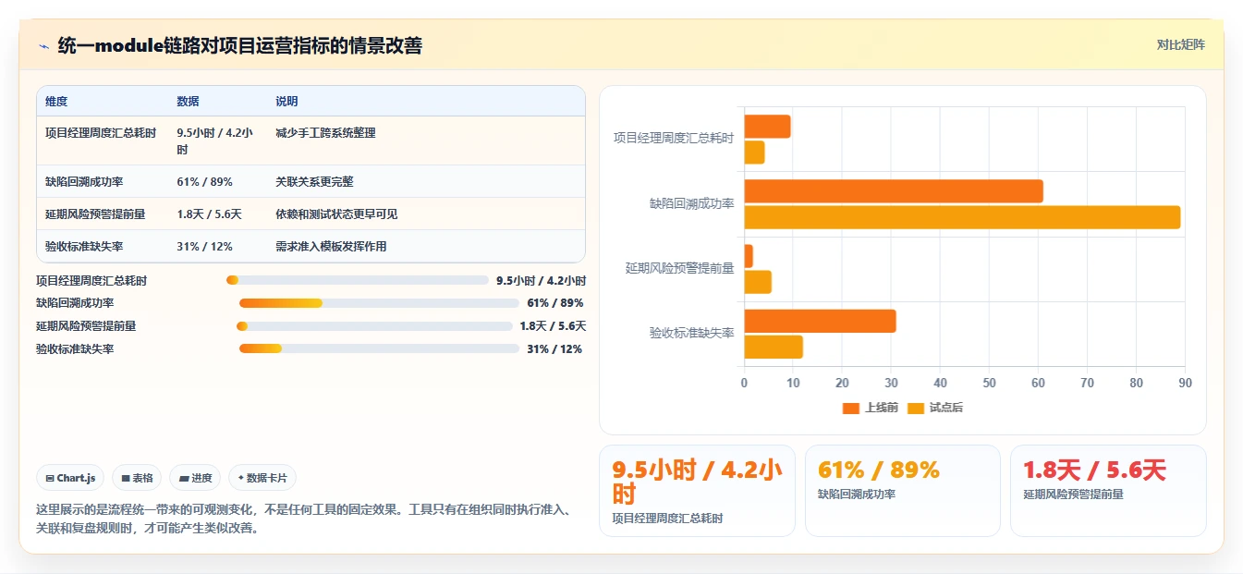Click the 上线前 bar for 验收标准缺失率
1243x574 pixels.
820,321
